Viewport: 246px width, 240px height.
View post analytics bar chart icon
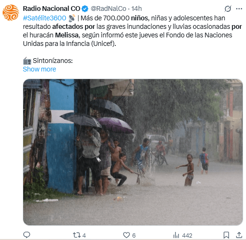pos(176,235)
